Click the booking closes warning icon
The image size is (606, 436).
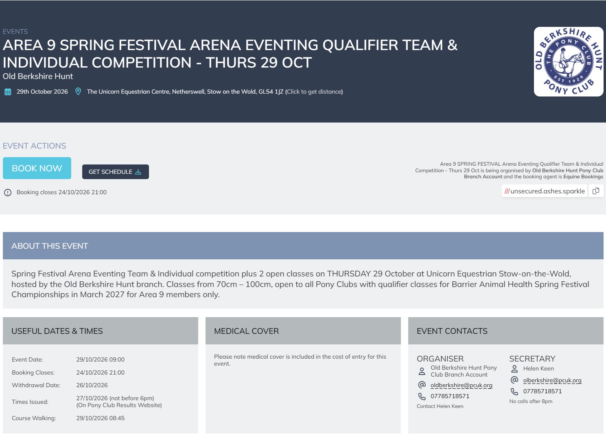(8, 193)
